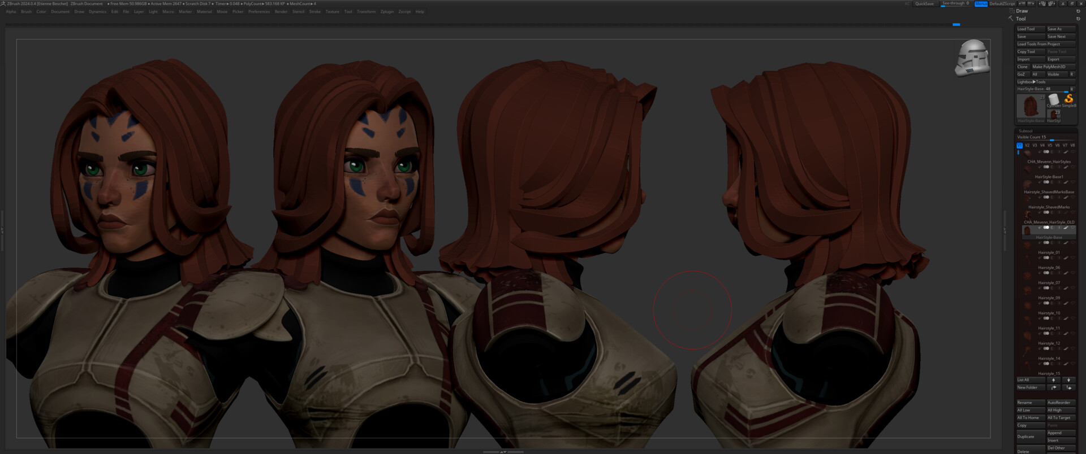Click Save As button
Screen dimensions: 1086x454
[1061, 29]
